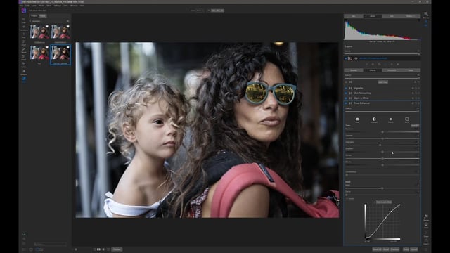Click the Done button
Image resolution: width=450 pixels, height=253 pixels.
[x=406, y=249]
